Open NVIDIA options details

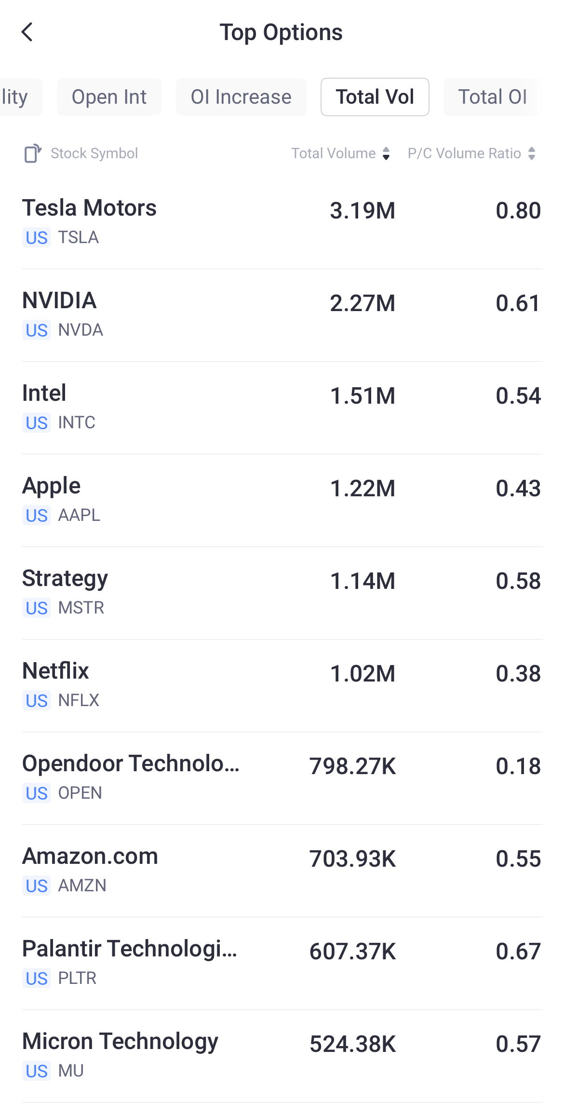click(x=282, y=314)
